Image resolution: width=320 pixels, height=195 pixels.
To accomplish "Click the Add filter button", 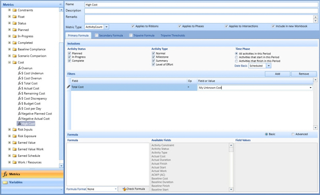I will coord(277,74).
